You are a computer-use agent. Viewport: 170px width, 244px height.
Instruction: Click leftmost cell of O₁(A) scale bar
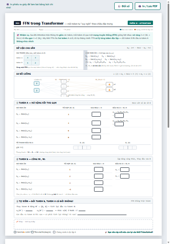(76, 148)
